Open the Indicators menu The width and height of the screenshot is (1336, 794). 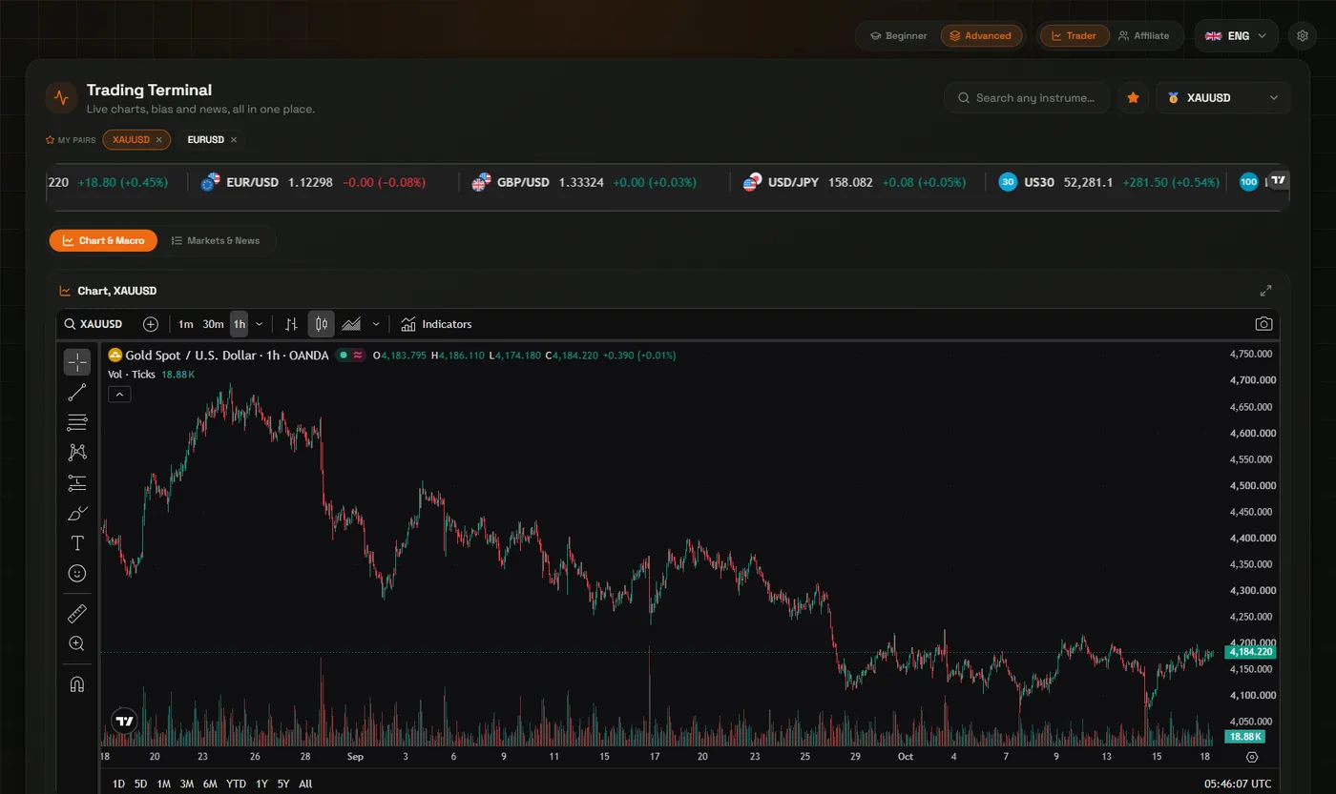click(x=436, y=324)
